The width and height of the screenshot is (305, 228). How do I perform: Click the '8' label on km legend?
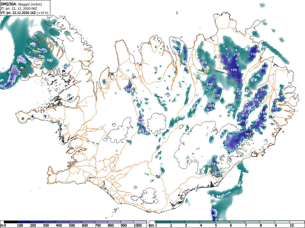pos(261,225)
